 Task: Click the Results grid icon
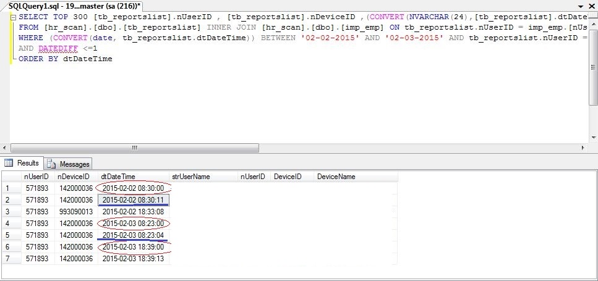pos(9,163)
